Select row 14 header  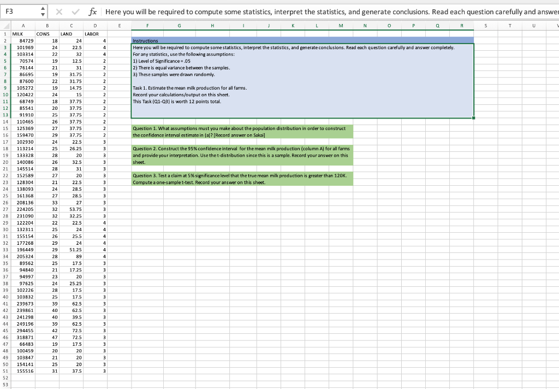coord(5,122)
